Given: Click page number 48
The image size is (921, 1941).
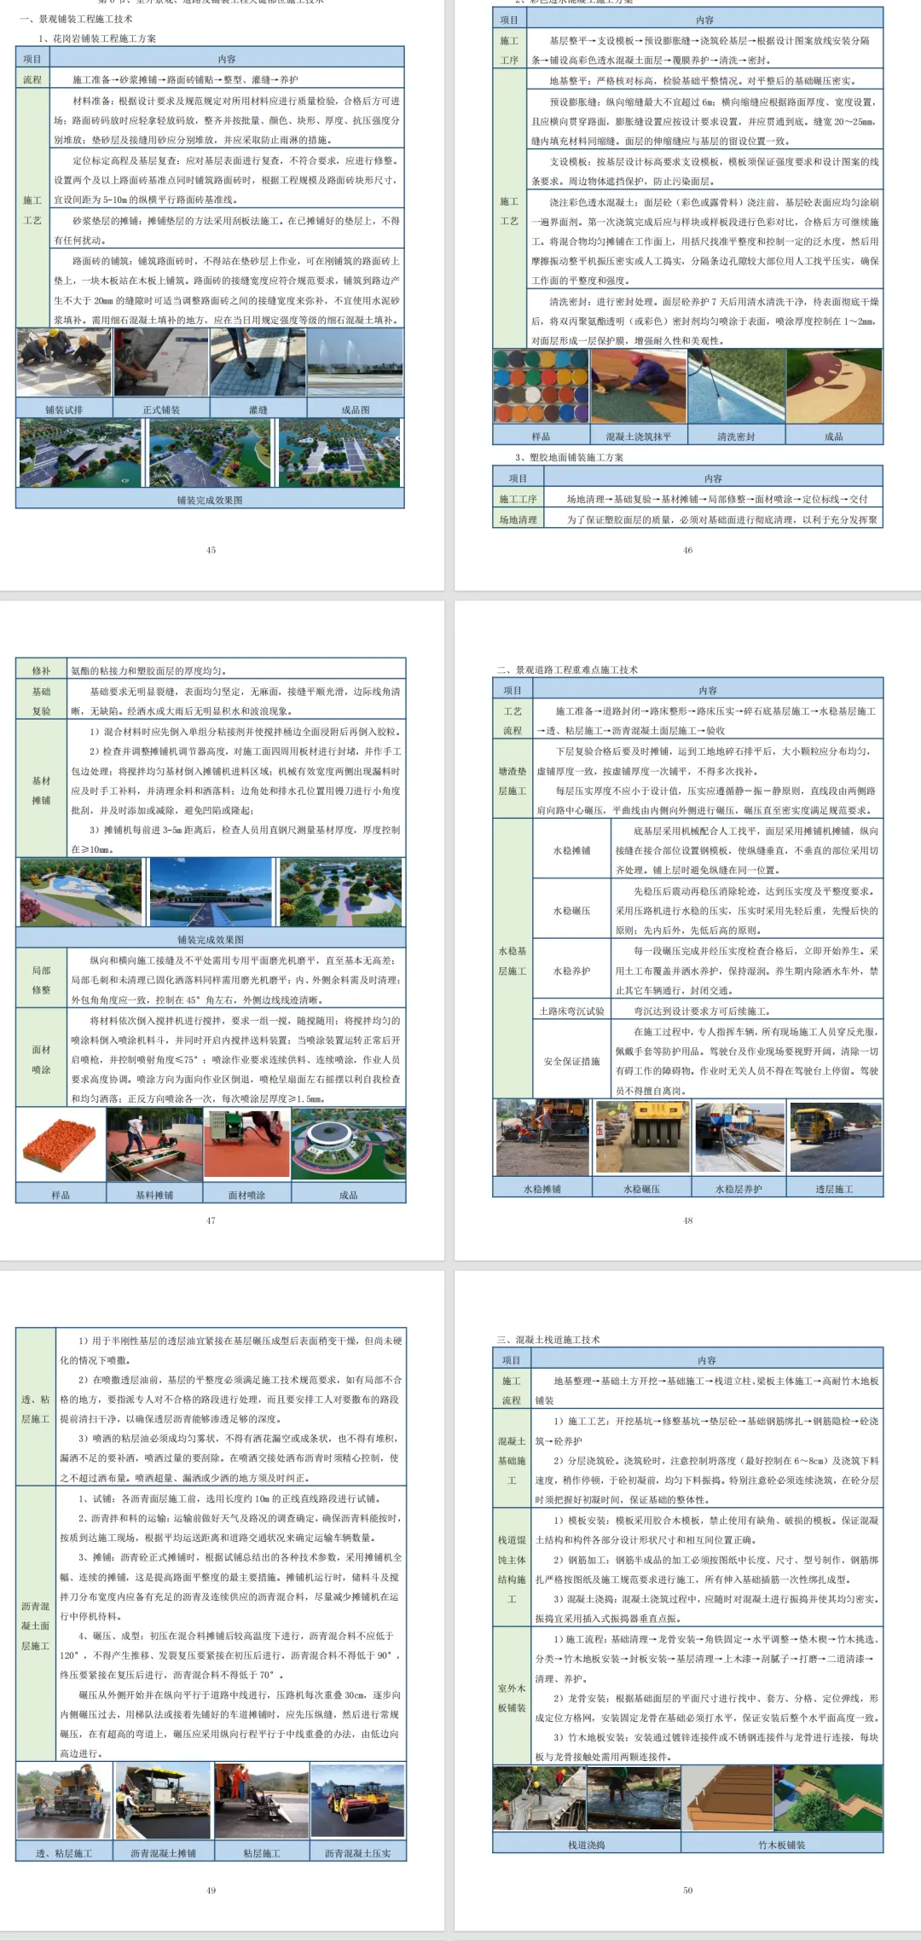Looking at the screenshot, I should 688,1221.
